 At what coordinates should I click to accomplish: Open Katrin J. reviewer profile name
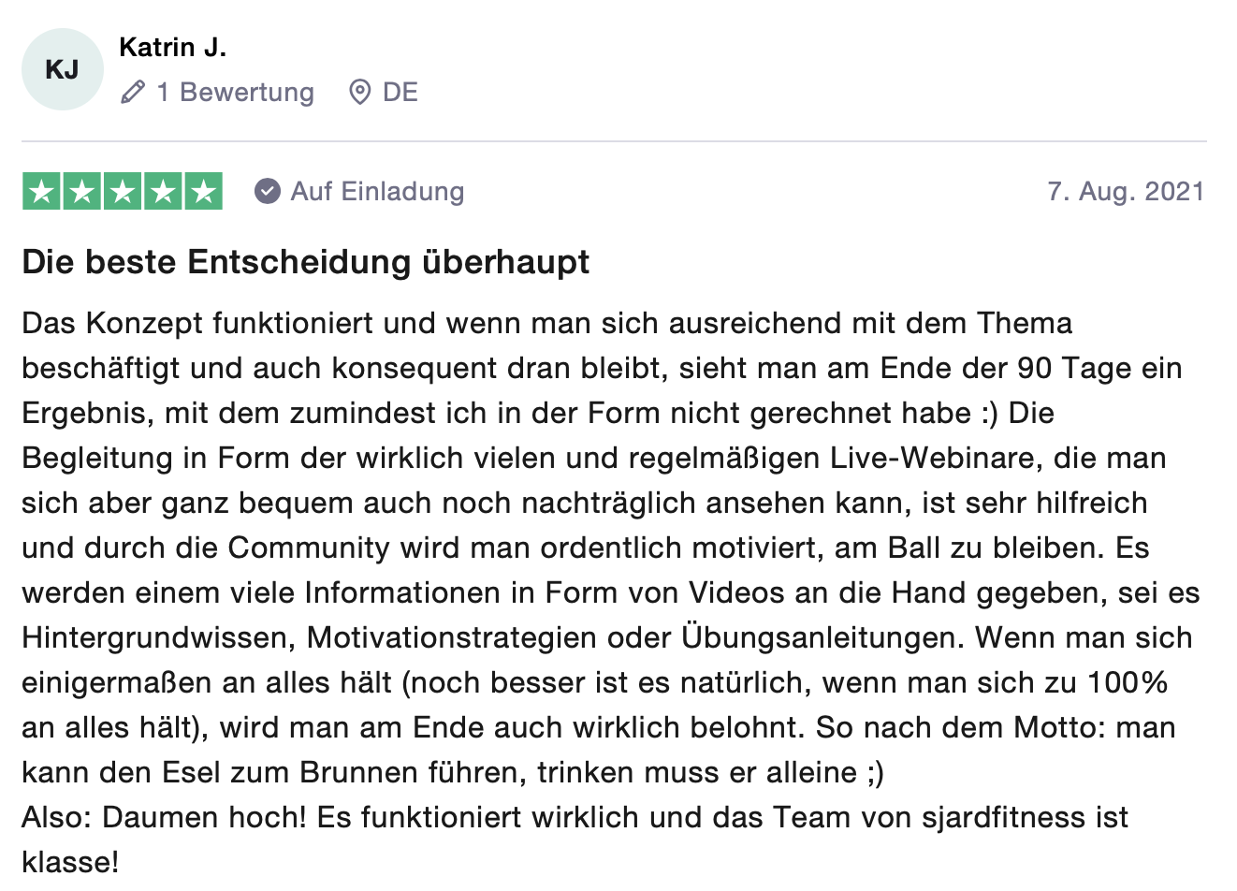point(173,47)
